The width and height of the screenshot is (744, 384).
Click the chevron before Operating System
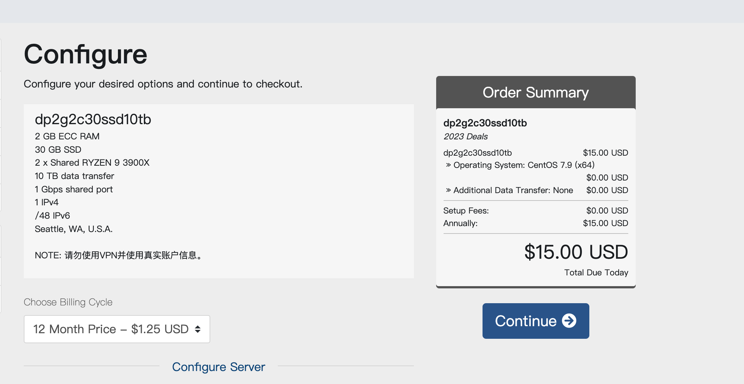pos(448,165)
